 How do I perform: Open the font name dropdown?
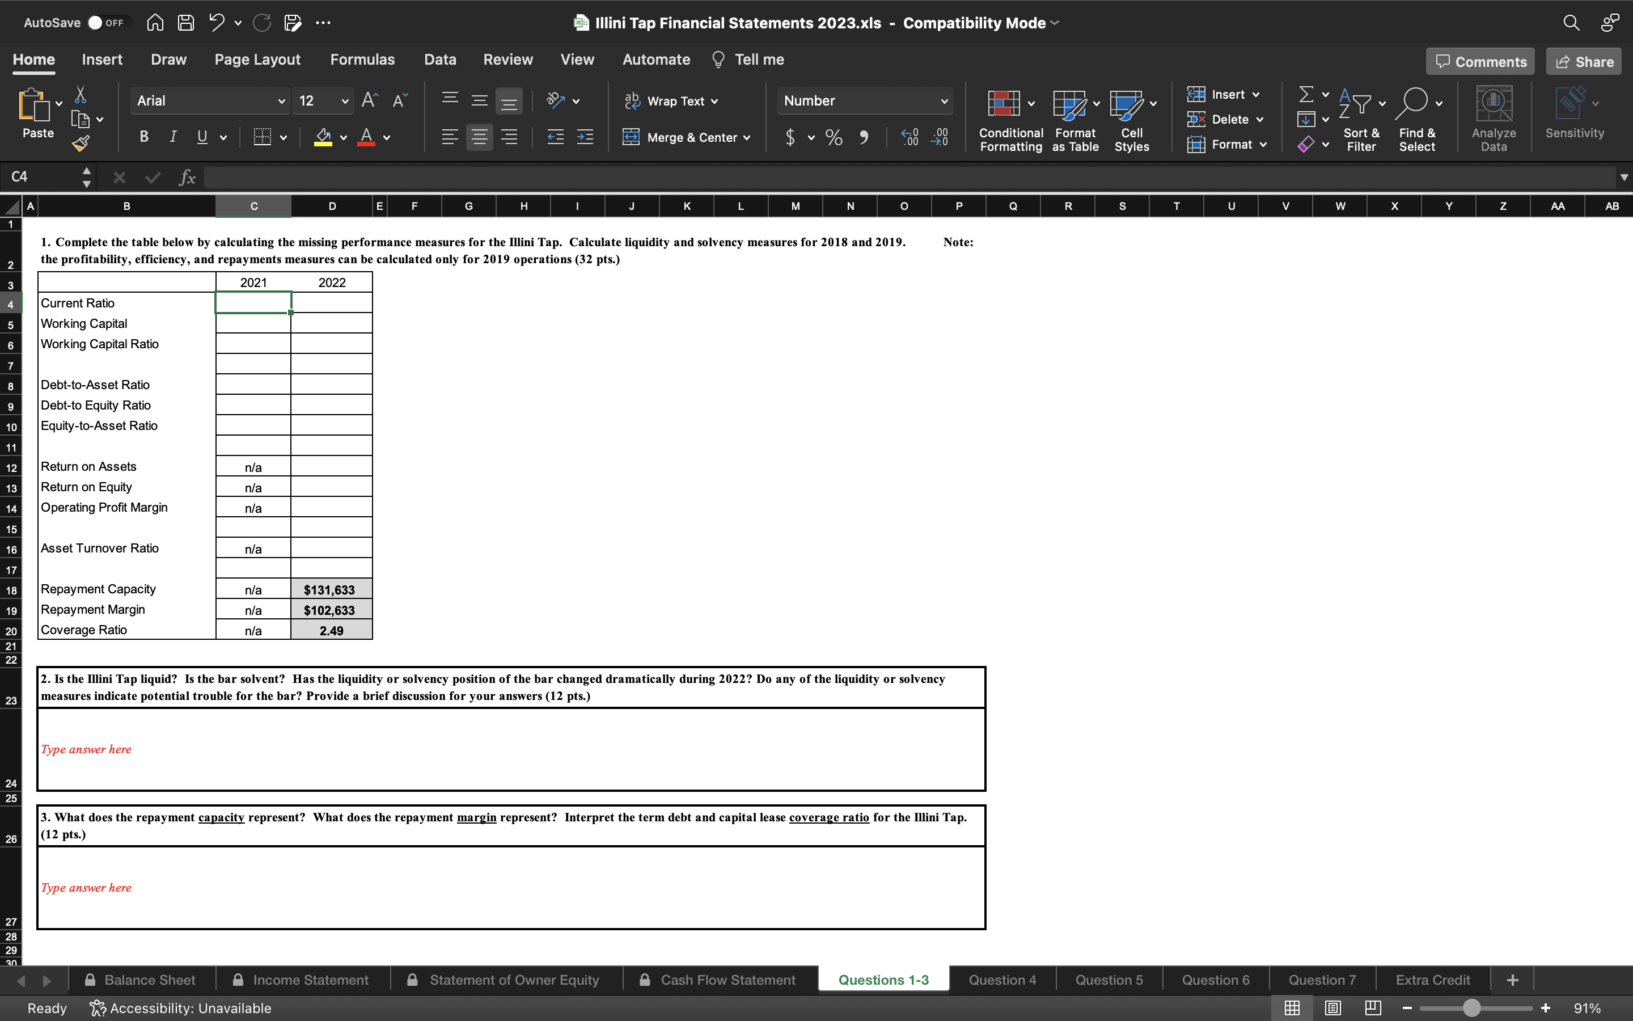point(282,100)
